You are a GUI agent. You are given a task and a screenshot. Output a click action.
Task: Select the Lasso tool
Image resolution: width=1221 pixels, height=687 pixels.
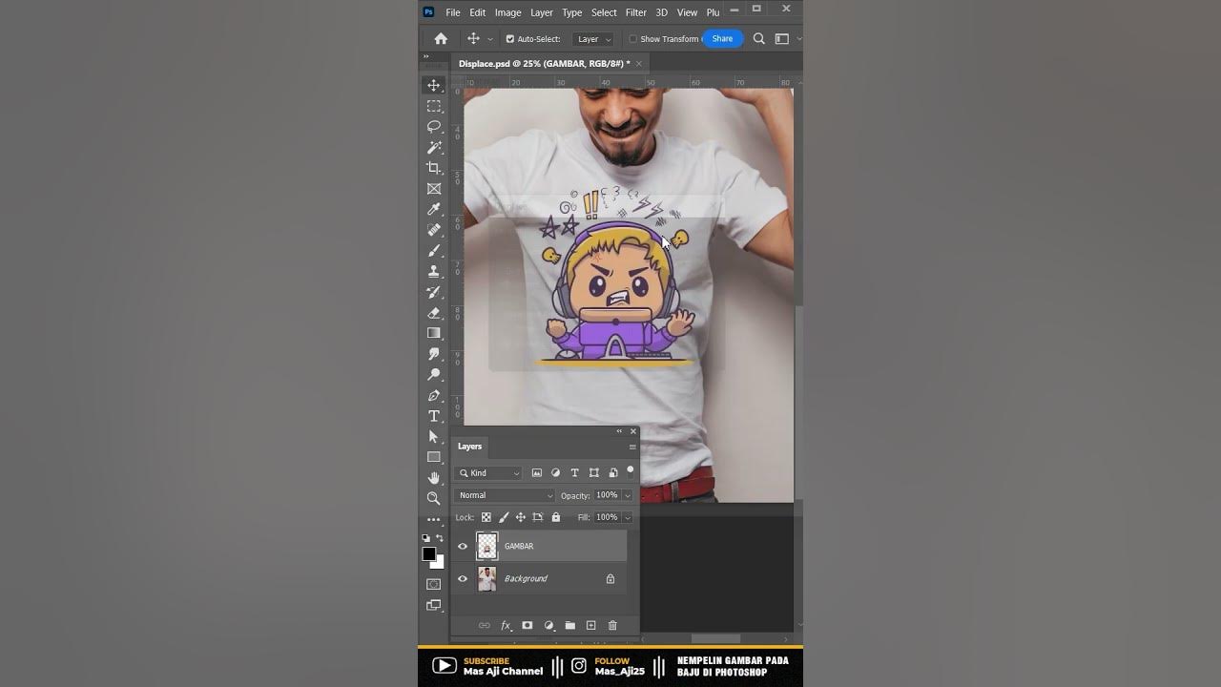click(x=434, y=127)
